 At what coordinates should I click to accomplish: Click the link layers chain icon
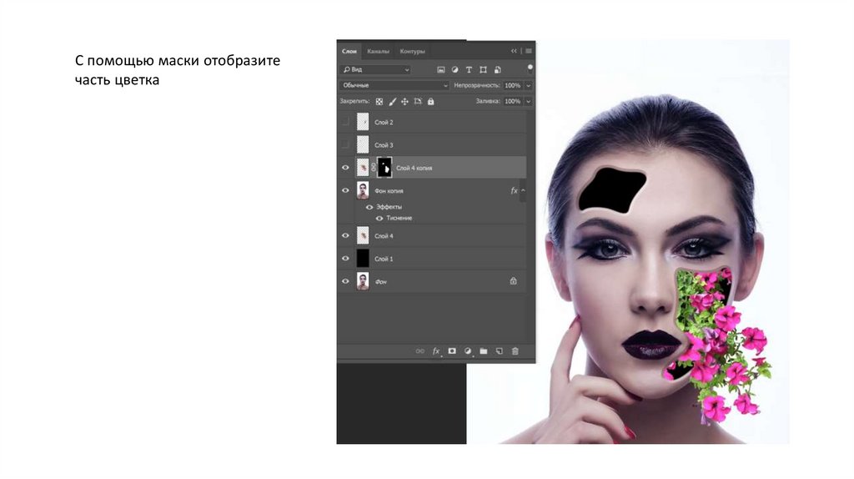point(420,351)
